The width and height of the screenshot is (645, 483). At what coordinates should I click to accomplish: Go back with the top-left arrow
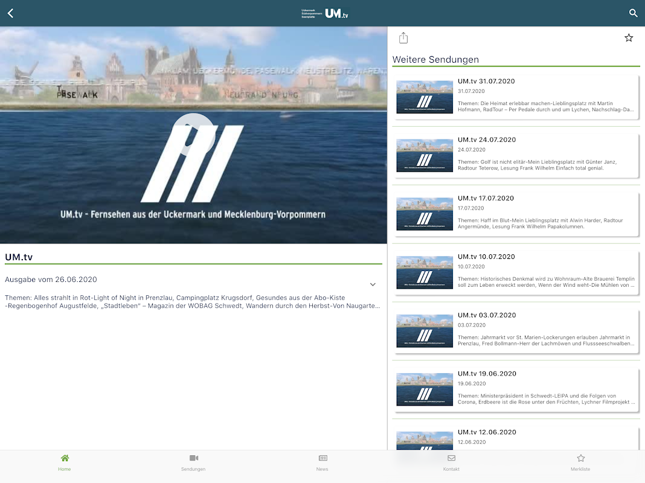pyautogui.click(x=11, y=13)
